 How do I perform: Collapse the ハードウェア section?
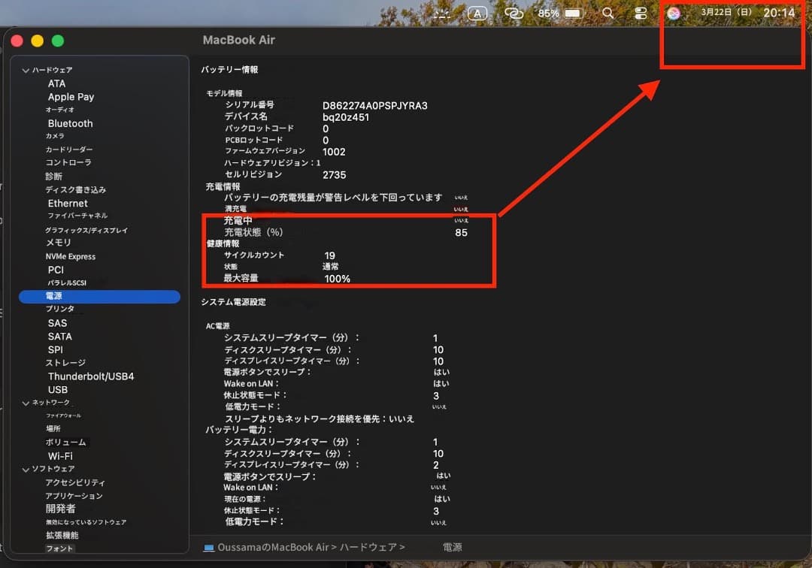26,71
